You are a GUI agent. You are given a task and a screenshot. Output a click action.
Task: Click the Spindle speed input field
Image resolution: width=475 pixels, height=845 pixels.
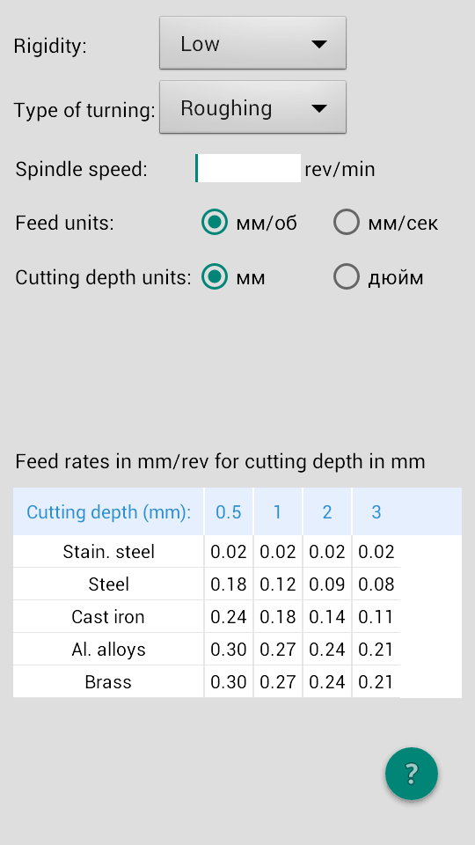248,168
